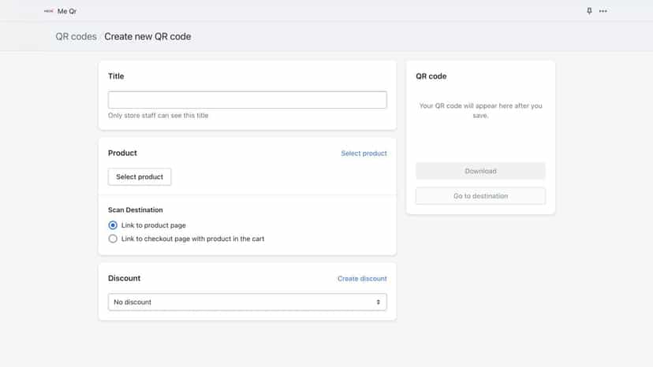This screenshot has height=367, width=653.
Task: Click the Select product button
Action: 140,177
